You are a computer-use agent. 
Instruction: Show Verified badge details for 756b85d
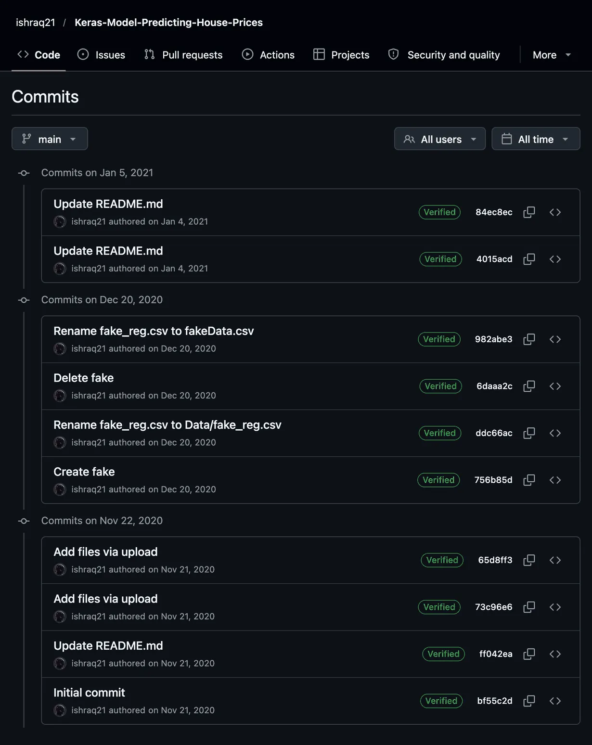(x=438, y=480)
